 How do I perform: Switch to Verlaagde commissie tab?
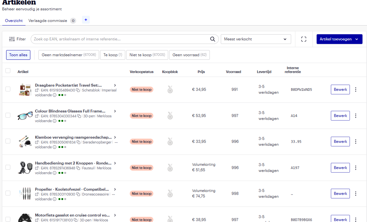tap(52, 21)
